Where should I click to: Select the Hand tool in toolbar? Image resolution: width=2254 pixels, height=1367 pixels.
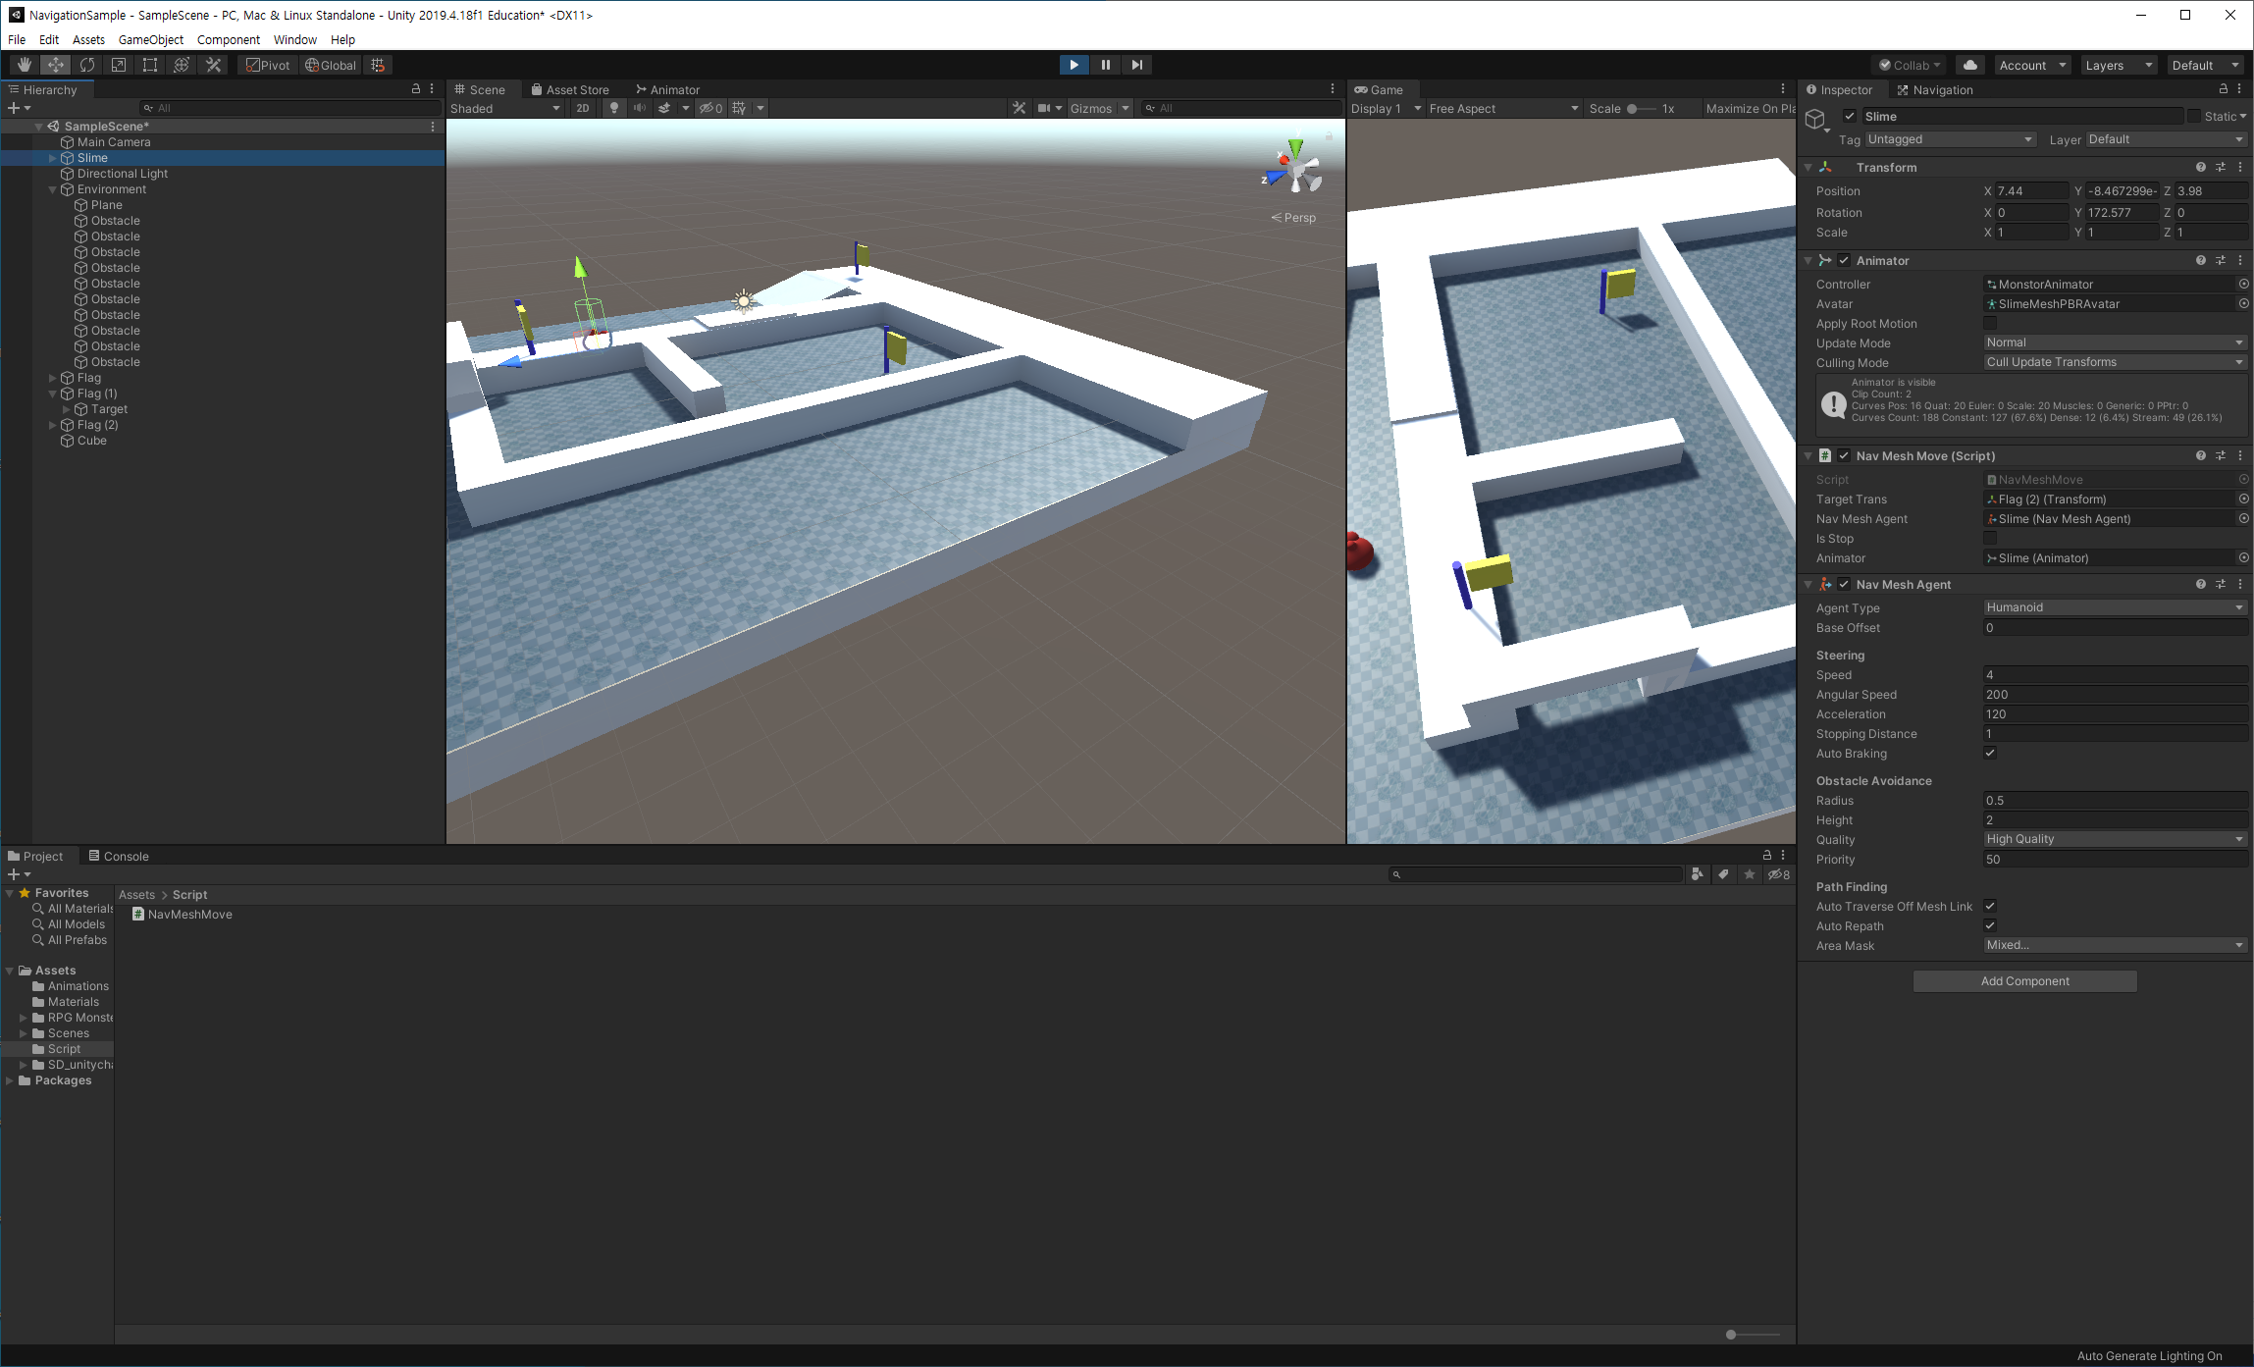pyautogui.click(x=25, y=65)
